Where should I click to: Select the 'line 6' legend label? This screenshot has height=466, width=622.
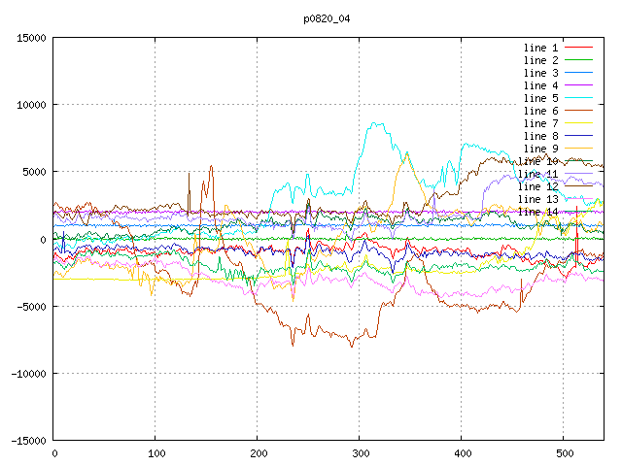click(540, 111)
